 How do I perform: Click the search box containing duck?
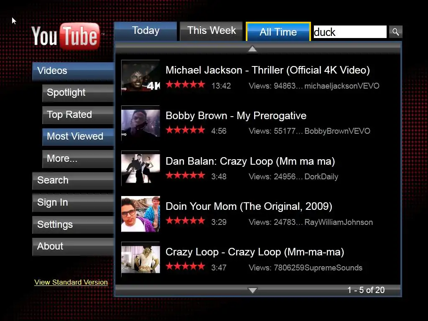[x=350, y=32]
